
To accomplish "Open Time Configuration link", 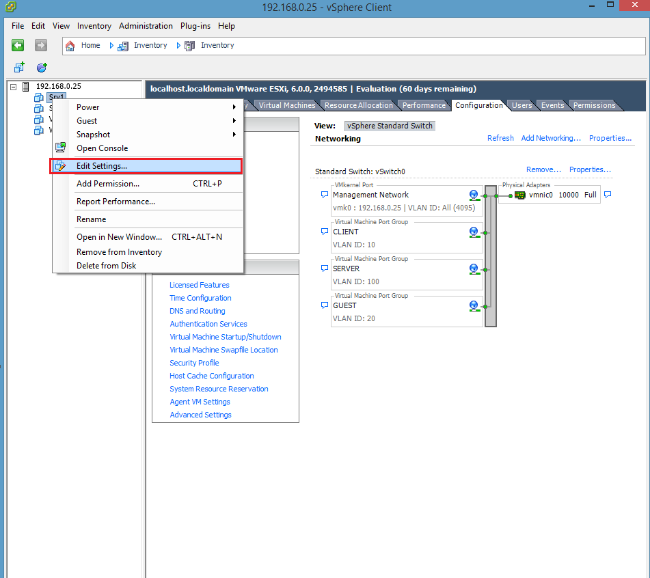I will 201,298.
